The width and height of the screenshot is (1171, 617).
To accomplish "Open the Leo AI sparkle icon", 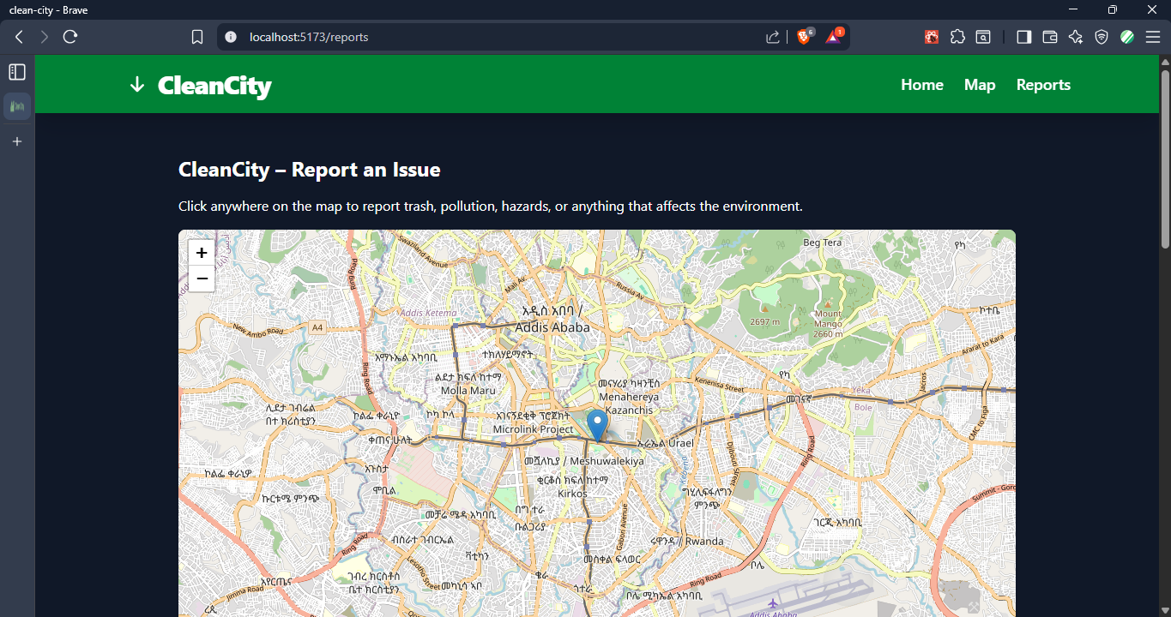I will (x=1076, y=37).
